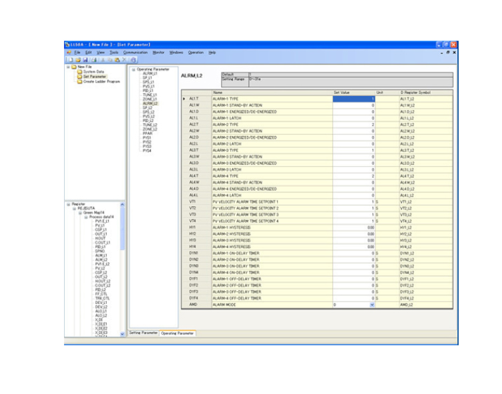Switch to the Setting Parameter tab
Screen dimensions: 502x394
tap(143, 333)
